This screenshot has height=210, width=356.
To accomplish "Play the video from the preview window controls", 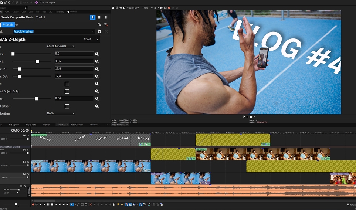I will (x=244, y=116).
